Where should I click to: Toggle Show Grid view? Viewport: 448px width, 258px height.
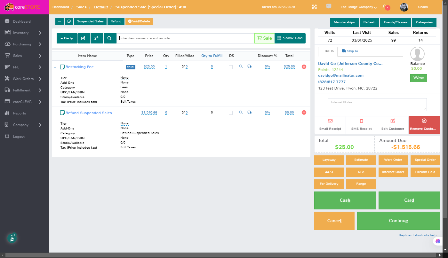290,38
